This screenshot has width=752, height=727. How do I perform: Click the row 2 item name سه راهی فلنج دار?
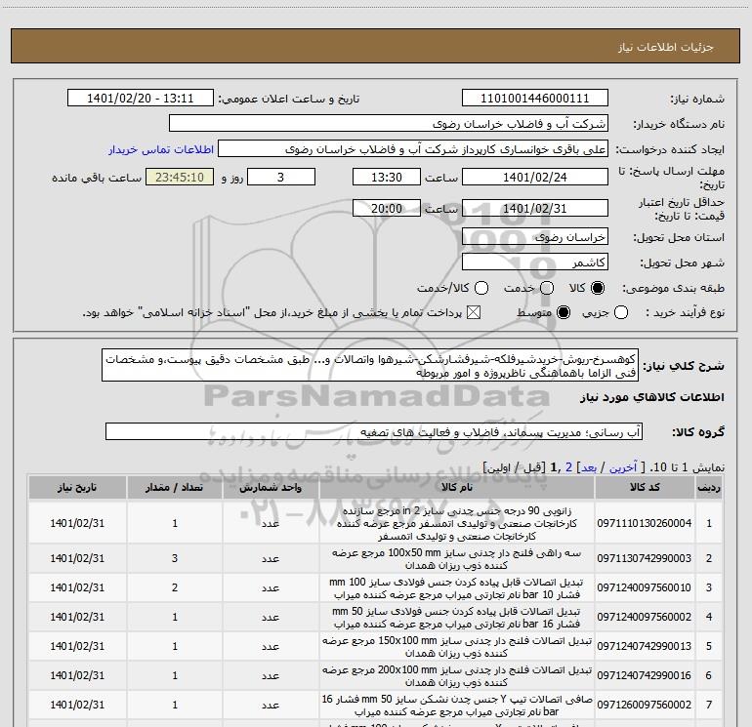click(457, 559)
